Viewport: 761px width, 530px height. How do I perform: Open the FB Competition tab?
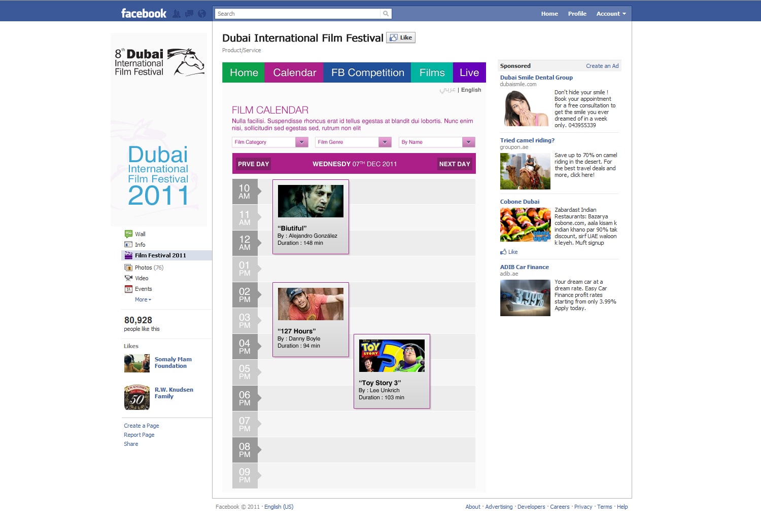click(x=368, y=72)
